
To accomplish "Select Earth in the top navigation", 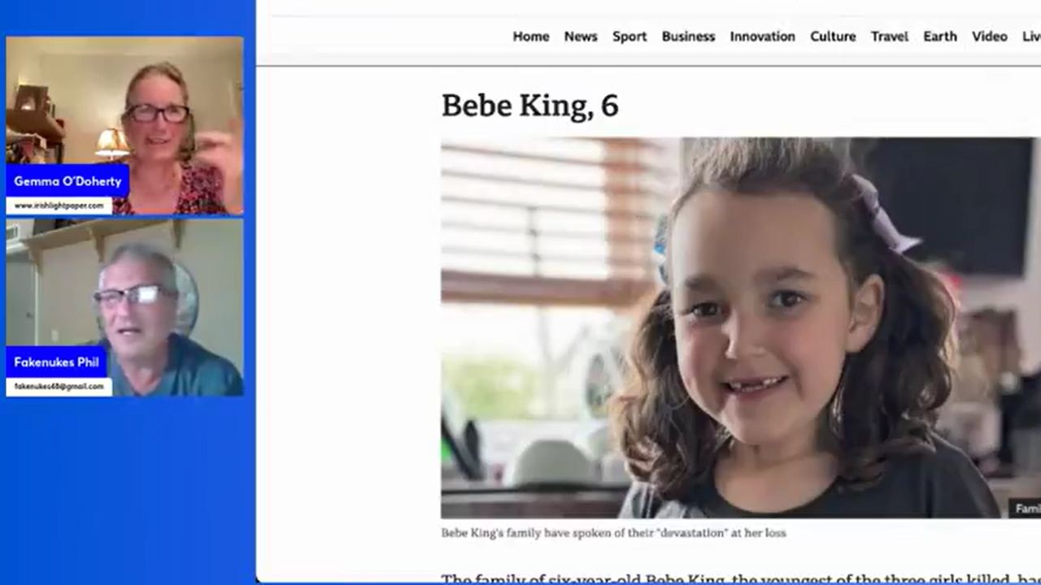I will pyautogui.click(x=940, y=37).
